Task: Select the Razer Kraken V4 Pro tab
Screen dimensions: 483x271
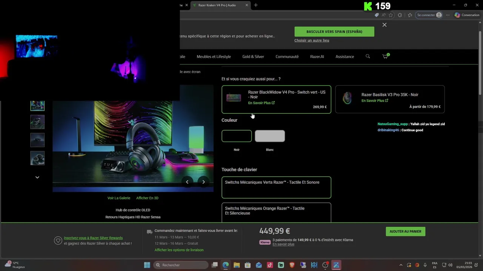Action: 220,5
